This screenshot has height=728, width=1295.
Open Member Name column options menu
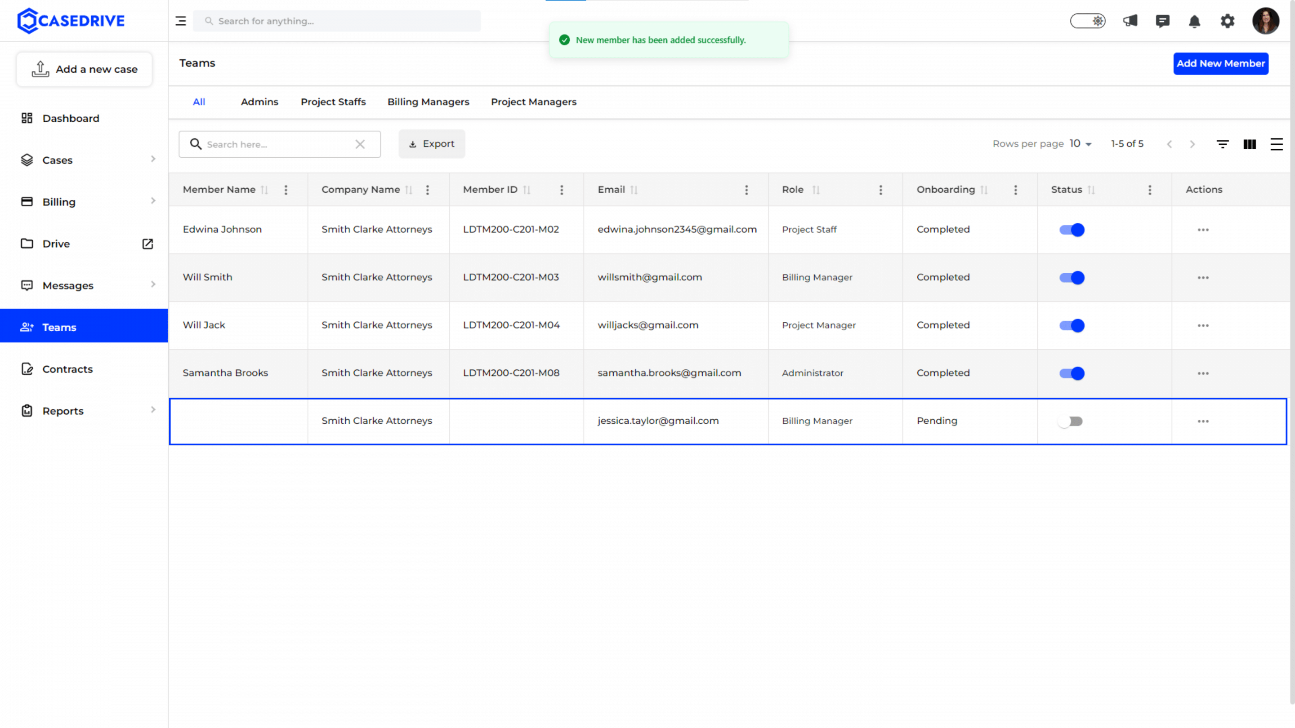pos(286,190)
